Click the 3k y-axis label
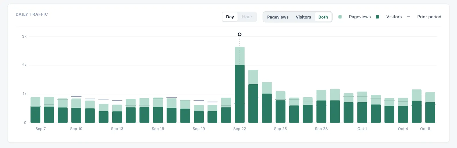 tap(24, 36)
